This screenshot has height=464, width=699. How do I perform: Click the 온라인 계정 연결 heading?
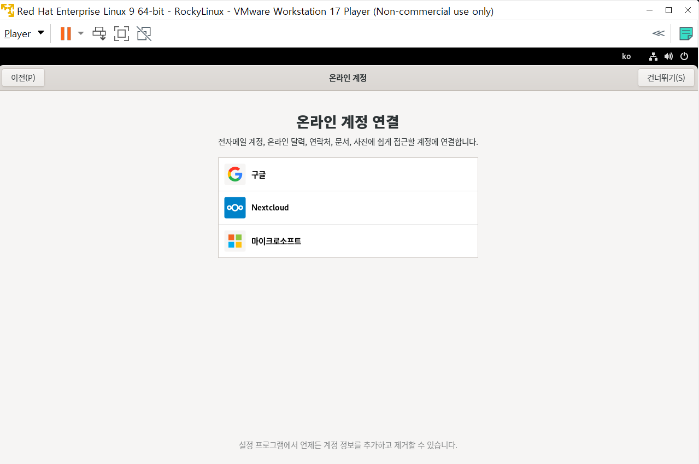[348, 121]
